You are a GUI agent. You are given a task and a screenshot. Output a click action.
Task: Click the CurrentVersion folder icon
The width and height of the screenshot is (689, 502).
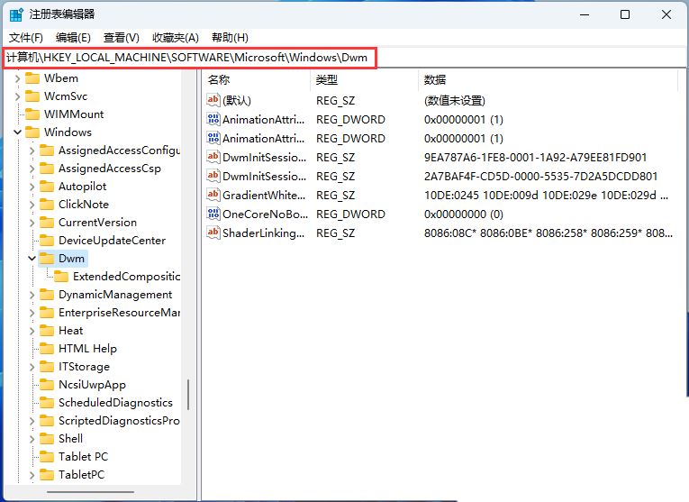tap(47, 223)
